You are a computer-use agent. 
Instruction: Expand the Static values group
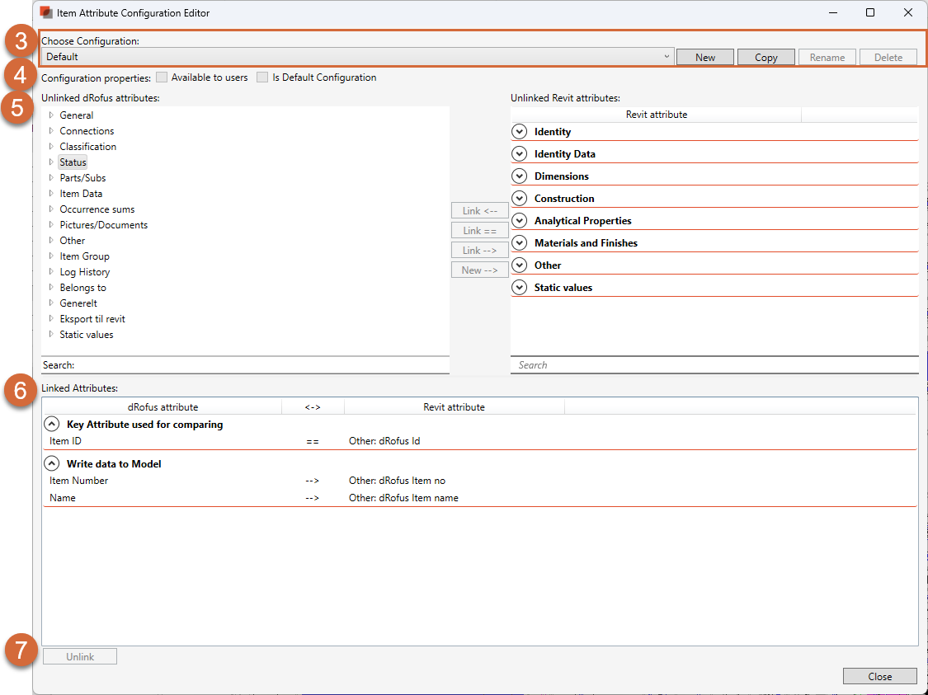[519, 287]
